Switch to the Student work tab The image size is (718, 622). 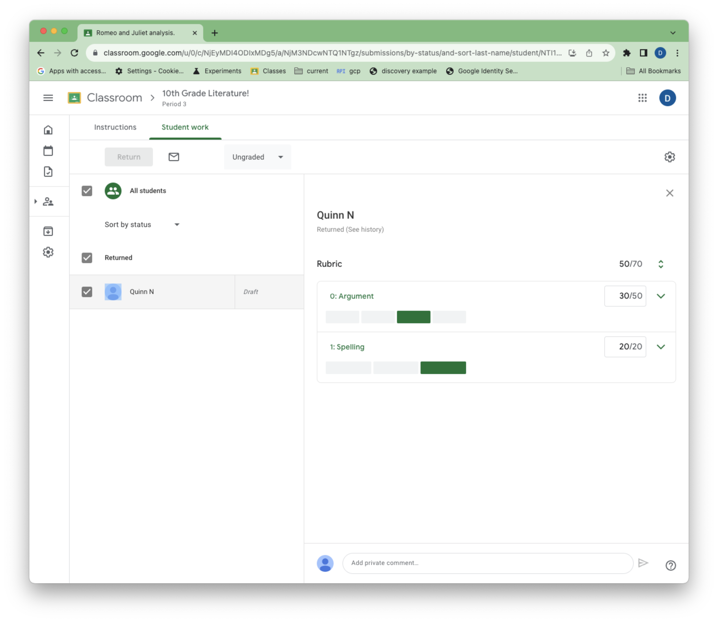185,127
